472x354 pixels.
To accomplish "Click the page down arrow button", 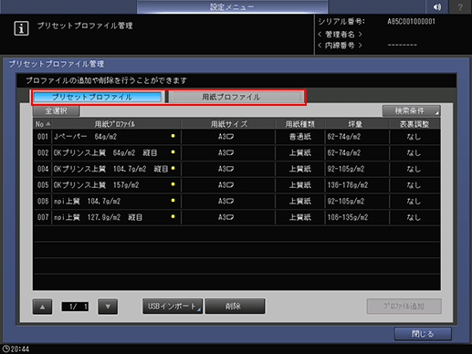I will coord(108,307).
